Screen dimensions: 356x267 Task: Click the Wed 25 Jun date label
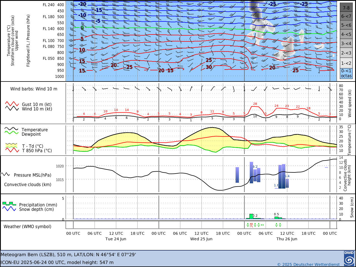[x=201, y=239]
